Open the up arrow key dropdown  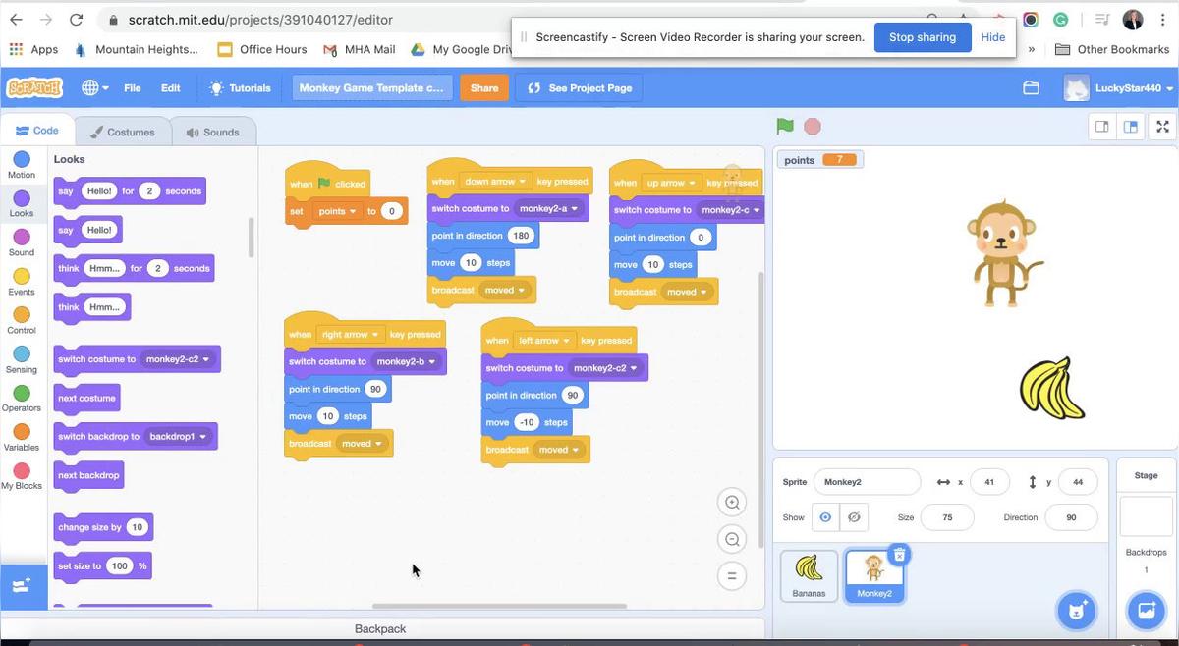point(670,183)
